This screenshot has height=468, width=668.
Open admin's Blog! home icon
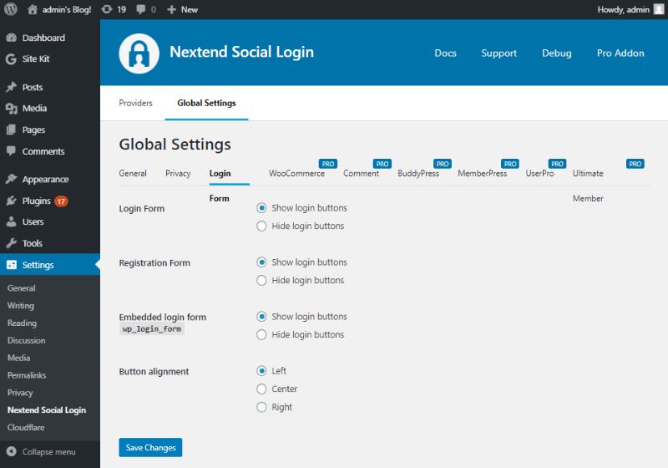pos(33,9)
